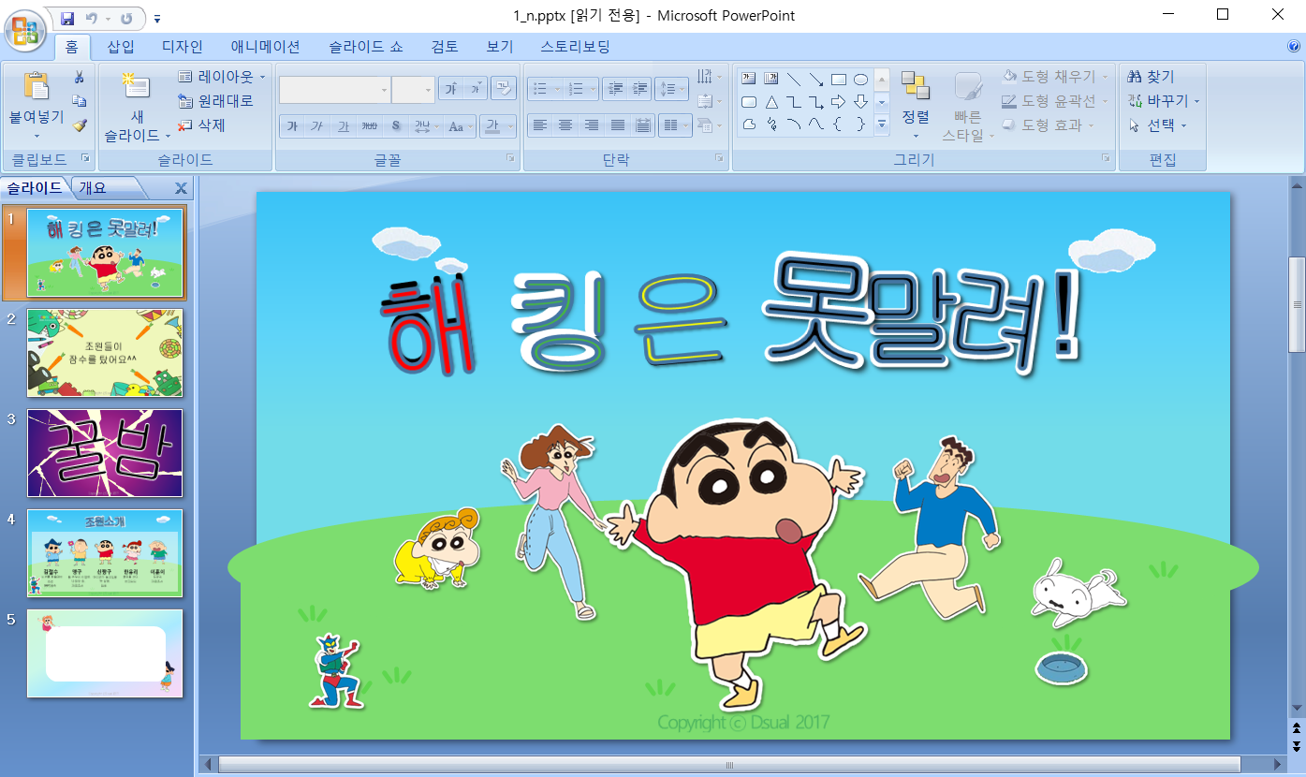Increase the list indent level
Image resolution: width=1306 pixels, height=777 pixels.
[639, 89]
